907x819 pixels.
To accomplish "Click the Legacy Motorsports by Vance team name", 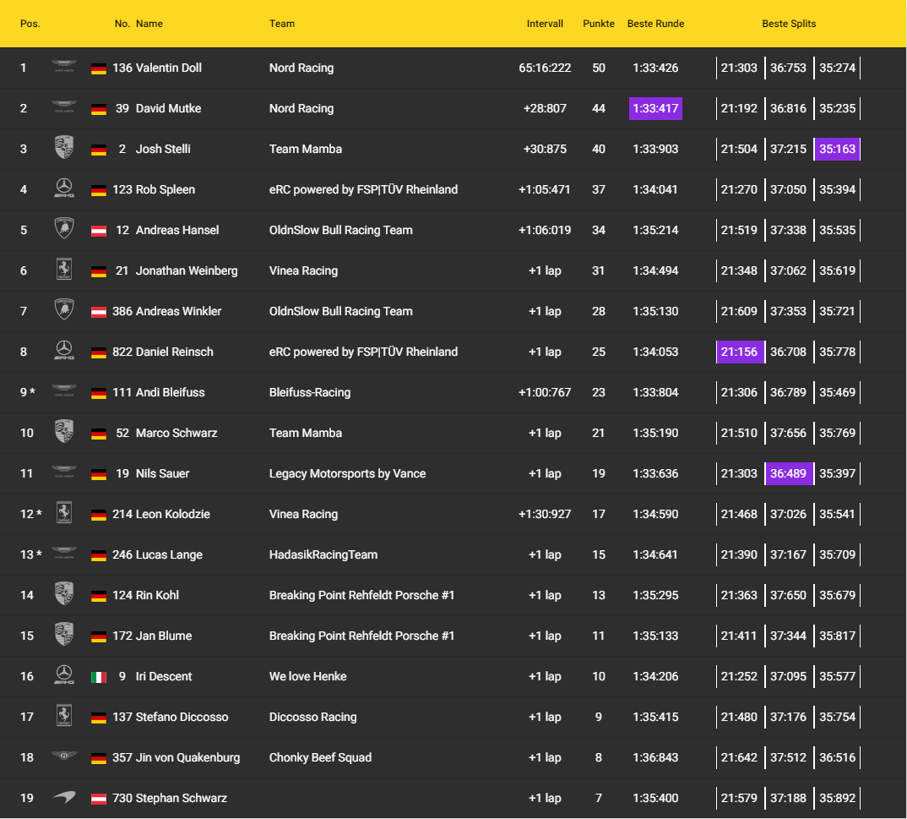I will (x=347, y=473).
